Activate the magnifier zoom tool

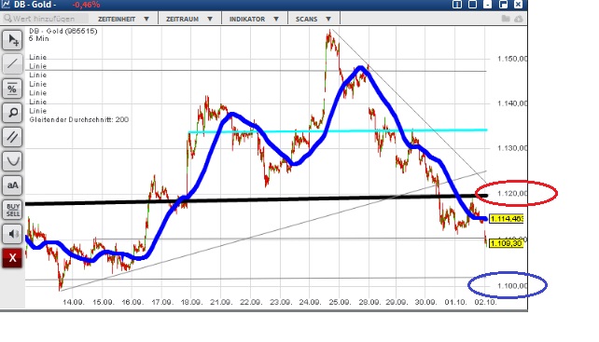(13, 113)
